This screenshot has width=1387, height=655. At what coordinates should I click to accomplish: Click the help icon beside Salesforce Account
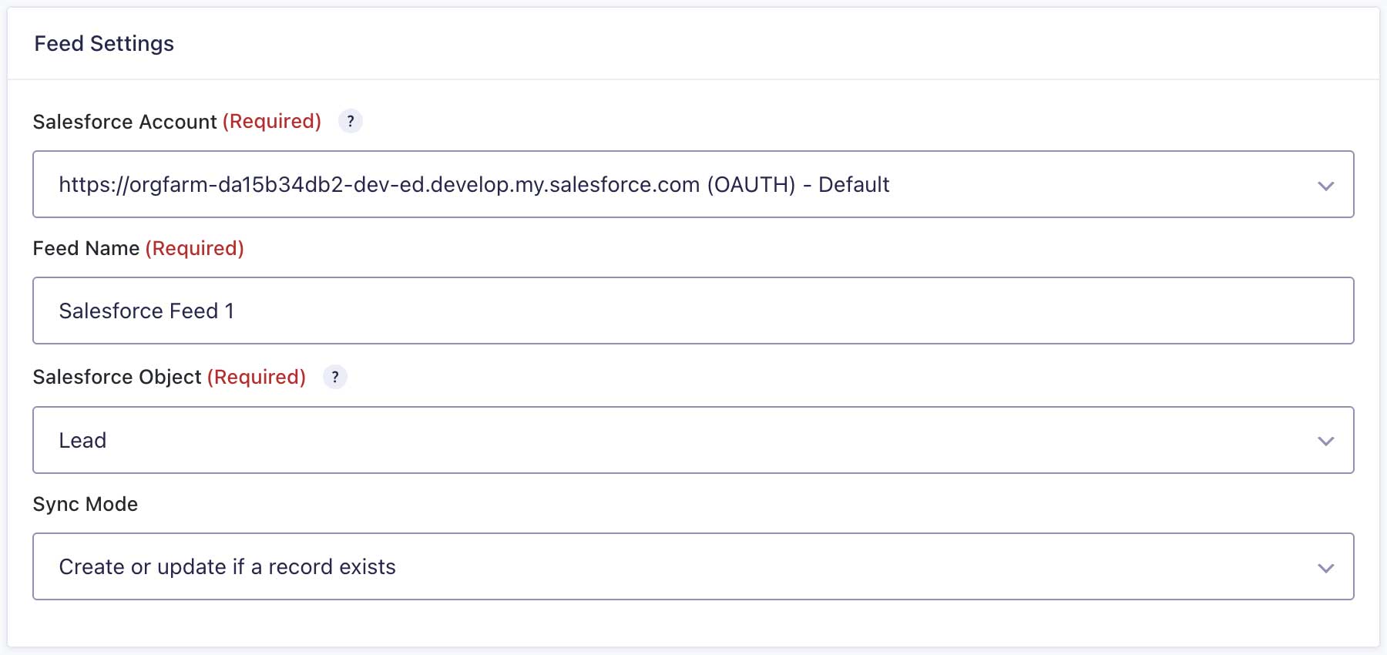pos(351,121)
